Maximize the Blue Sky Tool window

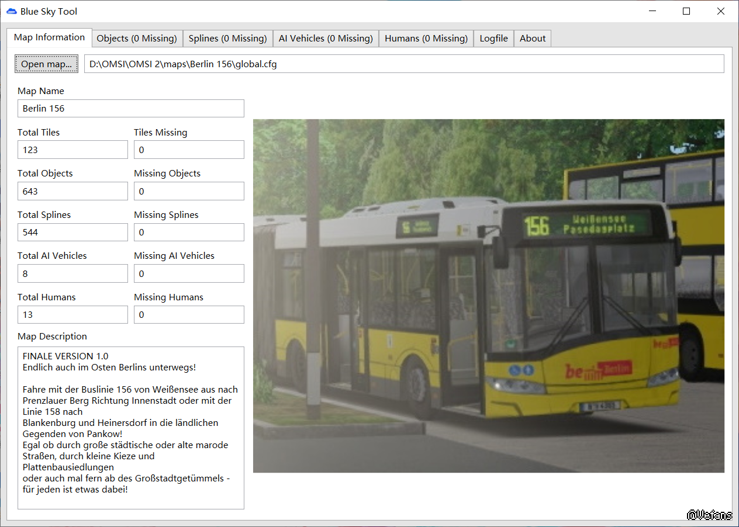coord(686,12)
